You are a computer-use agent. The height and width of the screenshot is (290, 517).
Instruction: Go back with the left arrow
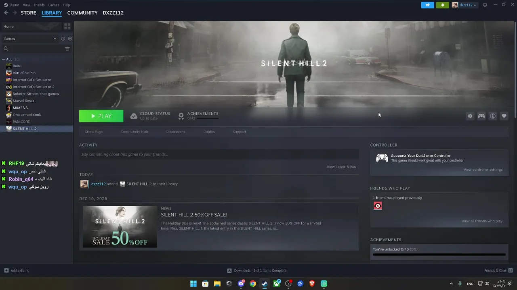coord(6,13)
